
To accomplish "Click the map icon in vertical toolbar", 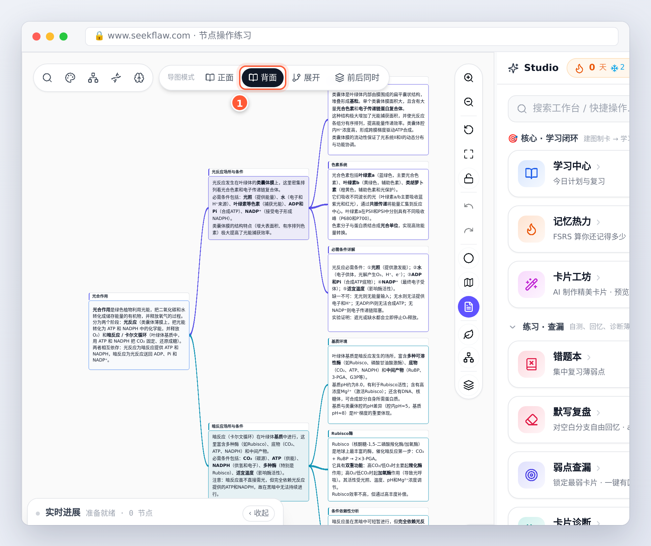I will [469, 282].
